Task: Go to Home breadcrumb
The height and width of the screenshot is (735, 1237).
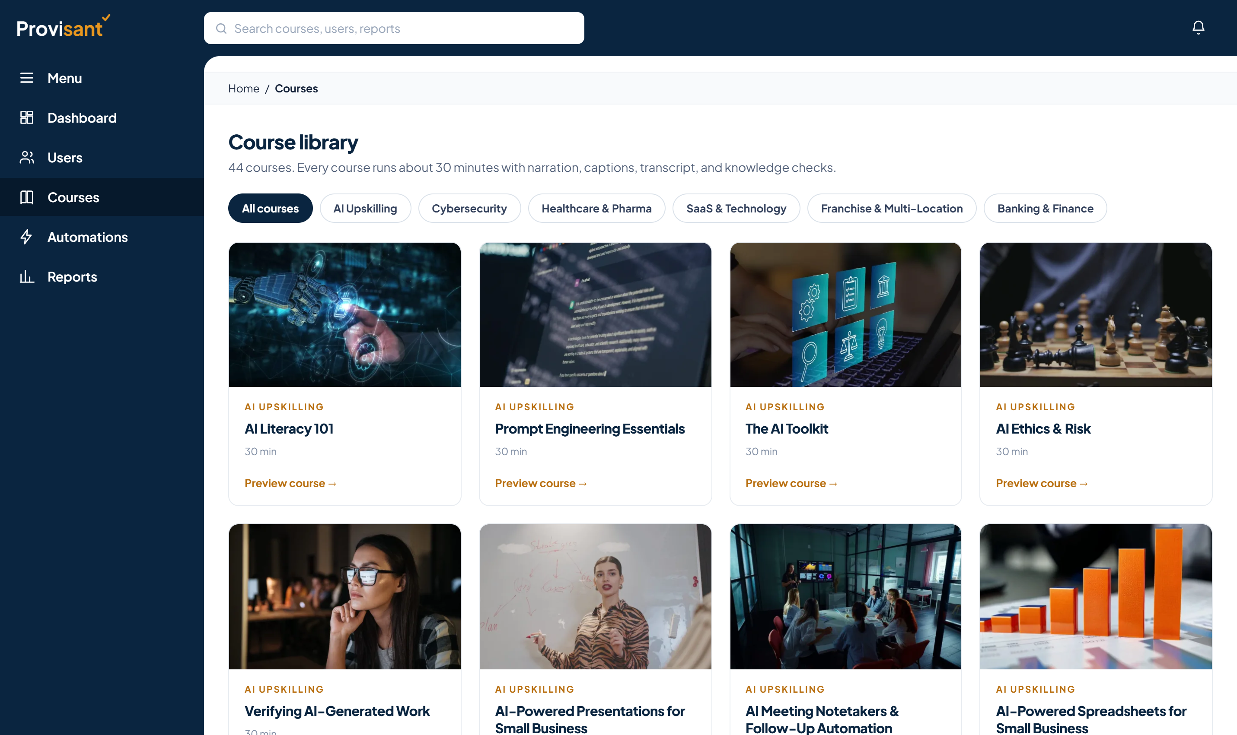Action: pos(243,88)
